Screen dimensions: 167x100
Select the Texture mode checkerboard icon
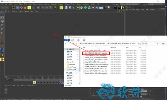point(2,21)
